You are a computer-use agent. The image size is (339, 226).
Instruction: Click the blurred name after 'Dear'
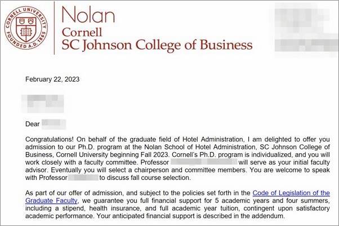(53, 124)
